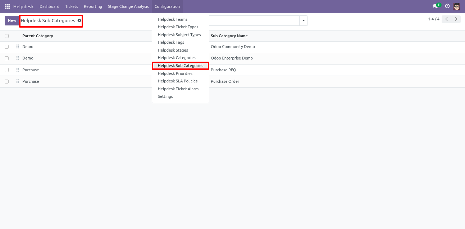Click Purchase in Purchase Order row
The height and width of the screenshot is (229, 465).
[31, 81]
